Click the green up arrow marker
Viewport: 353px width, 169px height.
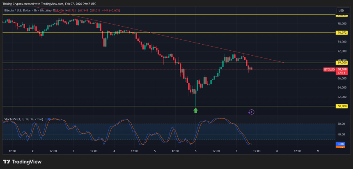pos(196,110)
